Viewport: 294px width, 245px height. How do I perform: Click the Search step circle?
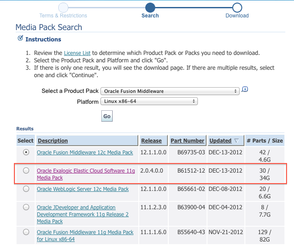[150, 7]
